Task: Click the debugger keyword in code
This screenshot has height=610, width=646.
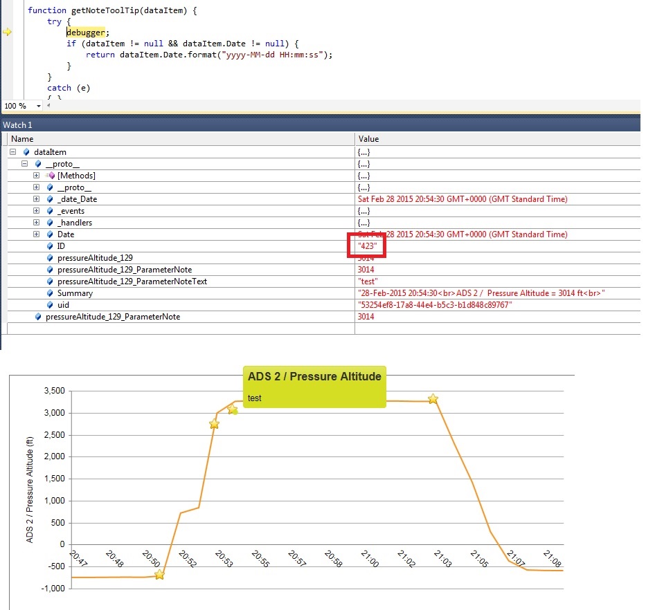Action: pyautogui.click(x=86, y=33)
